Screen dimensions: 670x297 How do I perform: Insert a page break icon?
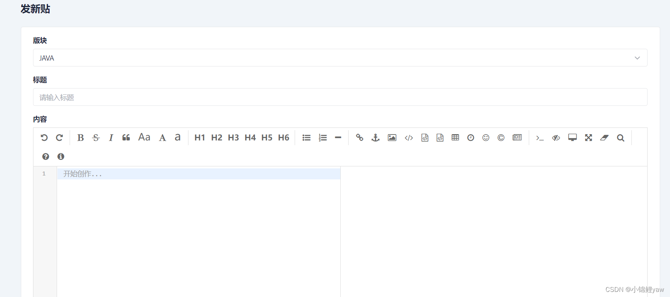pos(517,137)
